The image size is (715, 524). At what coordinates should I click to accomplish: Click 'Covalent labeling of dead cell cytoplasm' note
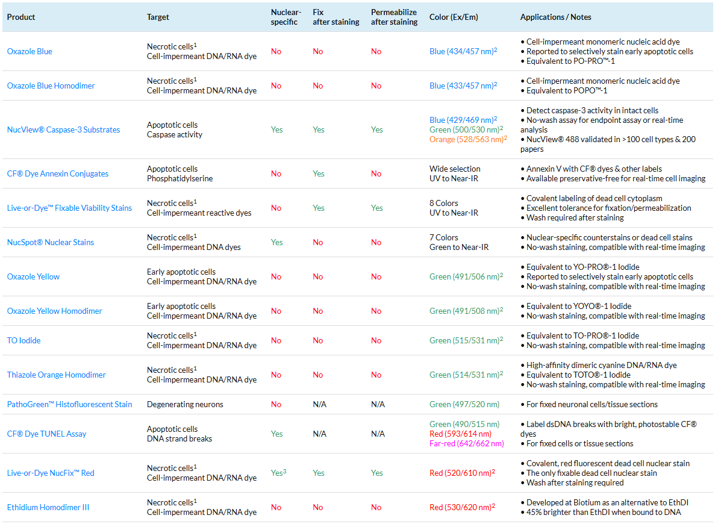pyautogui.click(x=594, y=198)
